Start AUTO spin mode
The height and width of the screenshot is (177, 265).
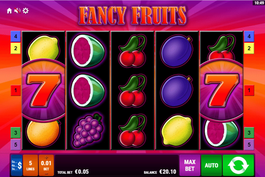tap(212, 165)
